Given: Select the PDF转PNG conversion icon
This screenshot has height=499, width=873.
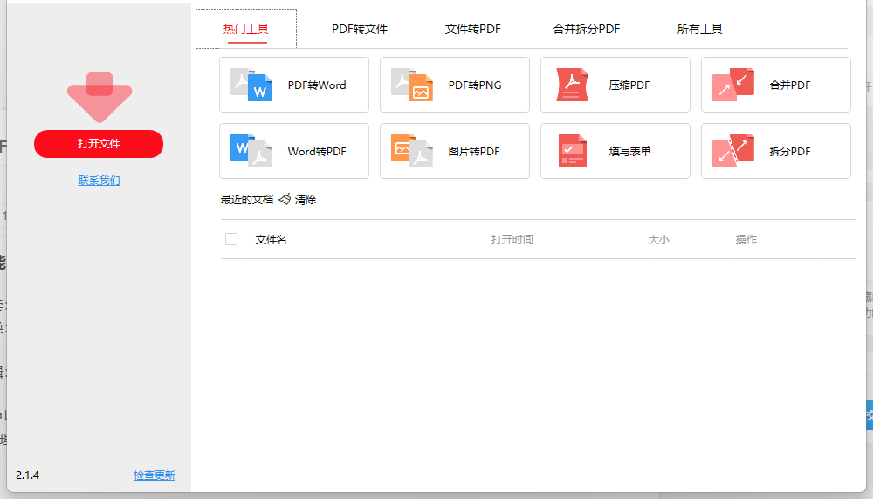Looking at the screenshot, I should click(x=412, y=85).
